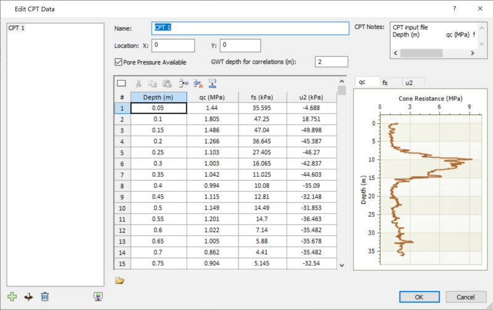Click the delete row icon with red X
Image resolution: width=493 pixels, height=310 pixels.
click(198, 83)
